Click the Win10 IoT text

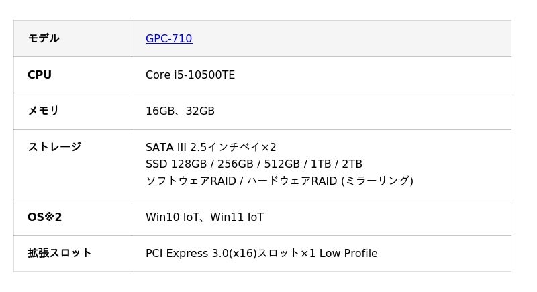tap(171, 217)
